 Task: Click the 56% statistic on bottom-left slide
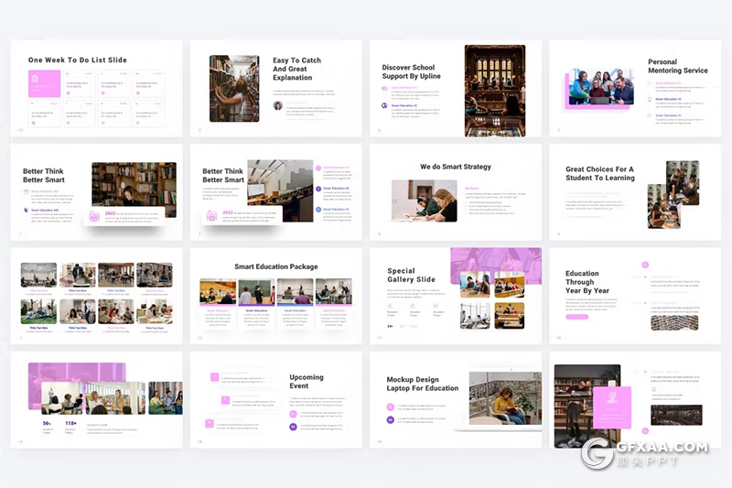[47, 423]
